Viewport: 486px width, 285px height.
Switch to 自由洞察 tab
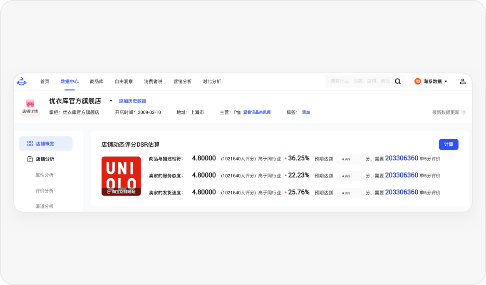pos(124,81)
